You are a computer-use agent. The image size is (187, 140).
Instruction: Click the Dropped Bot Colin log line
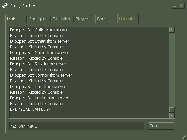pyautogui.click(x=39, y=30)
